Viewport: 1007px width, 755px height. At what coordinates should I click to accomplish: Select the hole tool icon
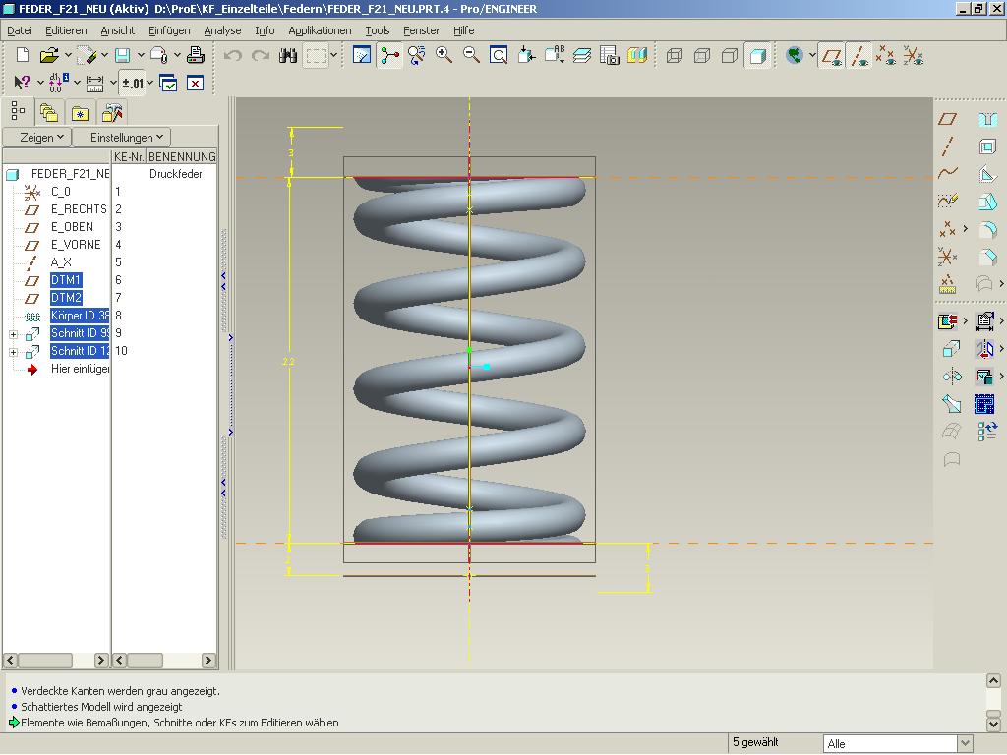tap(987, 120)
